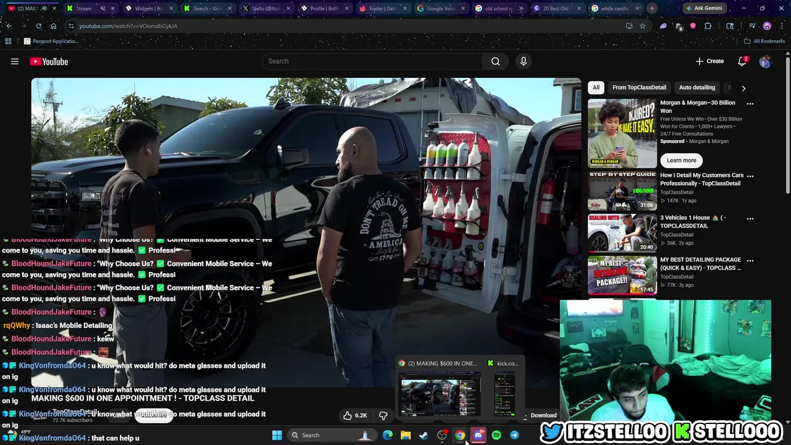This screenshot has width=791, height=445.
Task: Open OBS Studio from the taskbar
Action: (442, 435)
